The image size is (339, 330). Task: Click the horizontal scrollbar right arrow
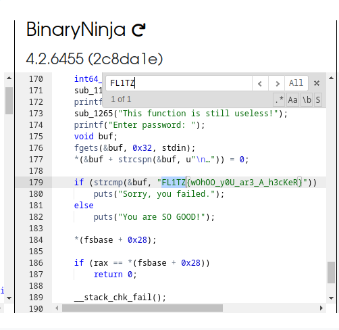[321, 308]
